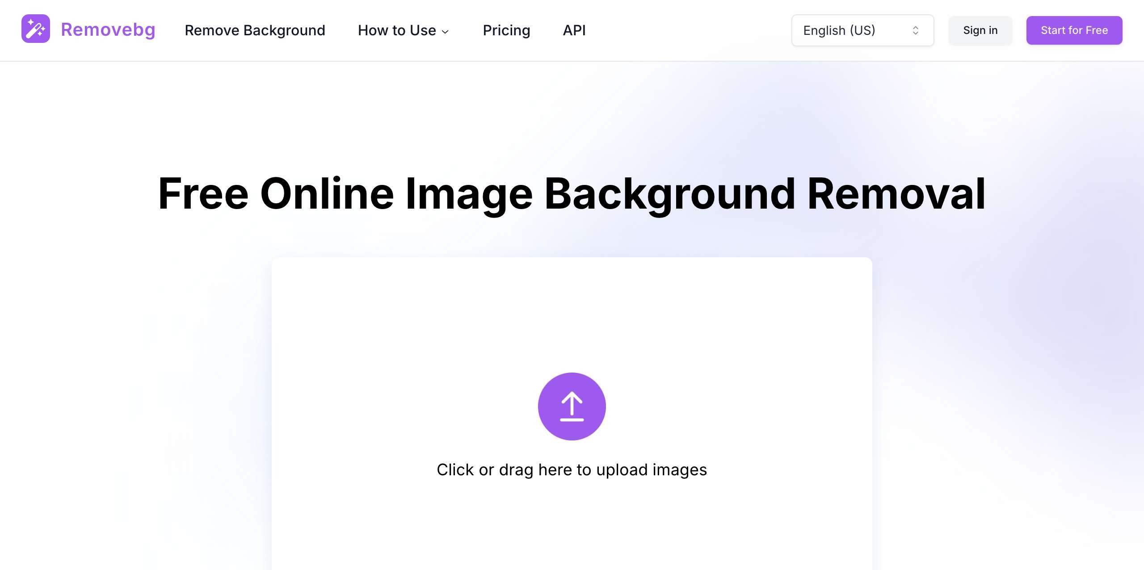Click the empty area above the upload icon
1144x570 pixels.
[572, 313]
